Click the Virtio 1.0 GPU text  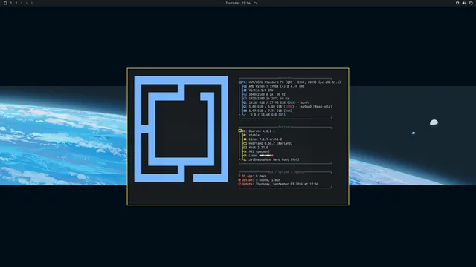pyautogui.click(x=261, y=90)
